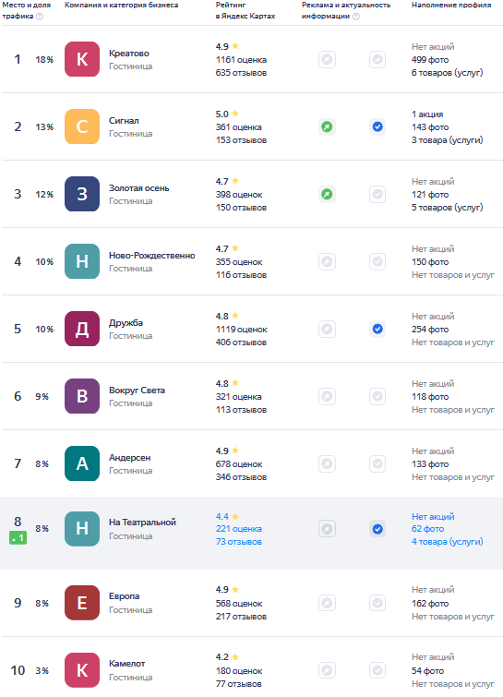
Task: Click the red Е logo of Европа
Action: [82, 603]
